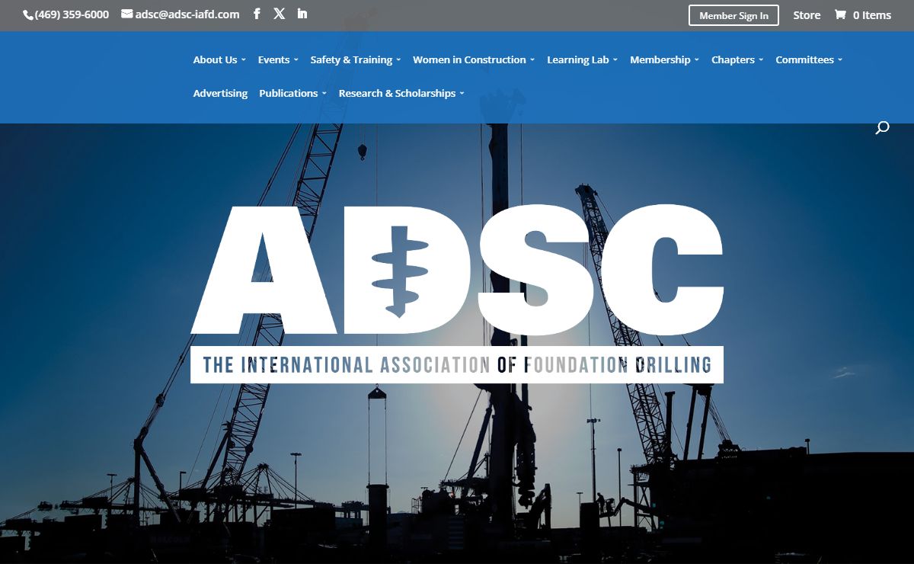Viewport: 914px width, 564px height.
Task: Click the envelope email icon
Action: coord(127,14)
